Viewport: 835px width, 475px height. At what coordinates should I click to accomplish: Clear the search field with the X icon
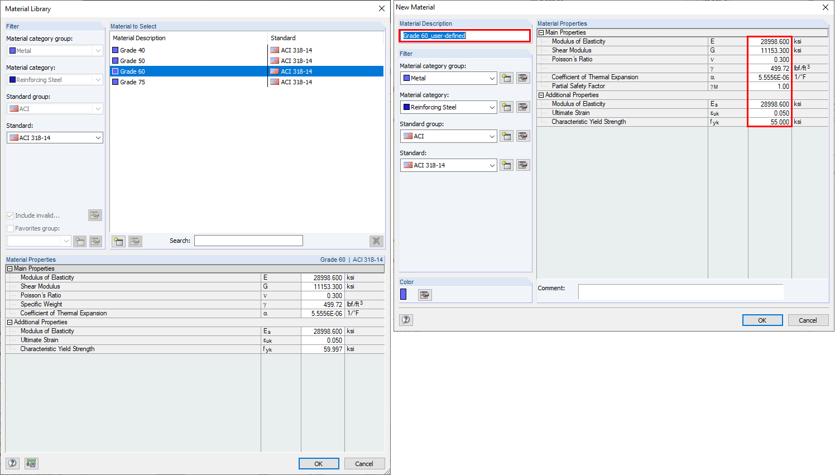tap(376, 241)
